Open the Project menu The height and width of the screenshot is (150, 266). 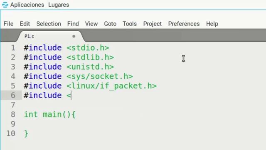[153, 24]
